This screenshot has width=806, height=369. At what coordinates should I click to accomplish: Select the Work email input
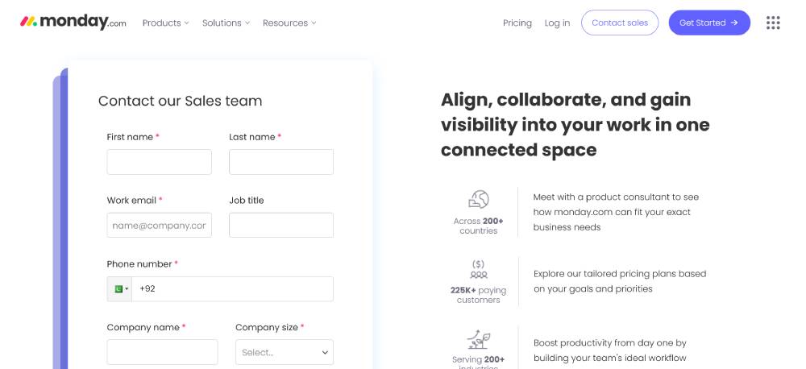(x=159, y=226)
